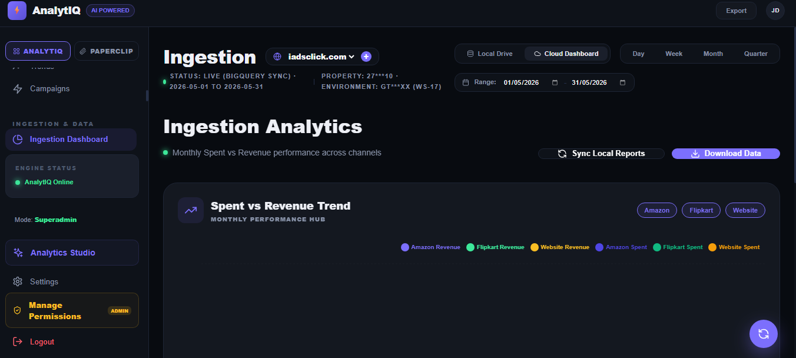Click the Sync Local Reports refresh icon

[x=562, y=154]
